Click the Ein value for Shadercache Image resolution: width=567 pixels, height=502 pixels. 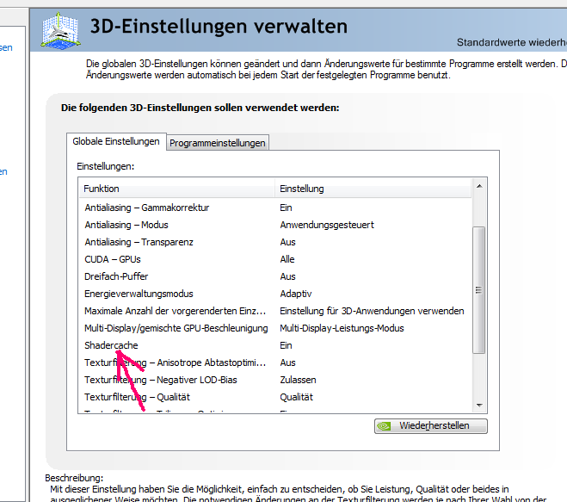tap(286, 345)
